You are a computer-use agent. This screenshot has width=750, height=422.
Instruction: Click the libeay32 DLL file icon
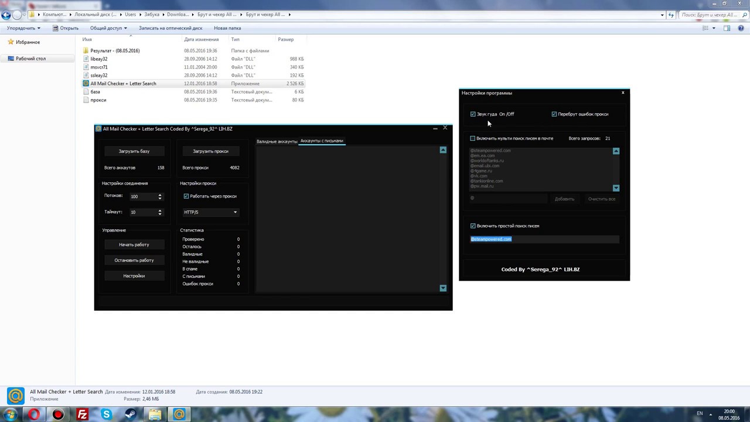click(86, 59)
